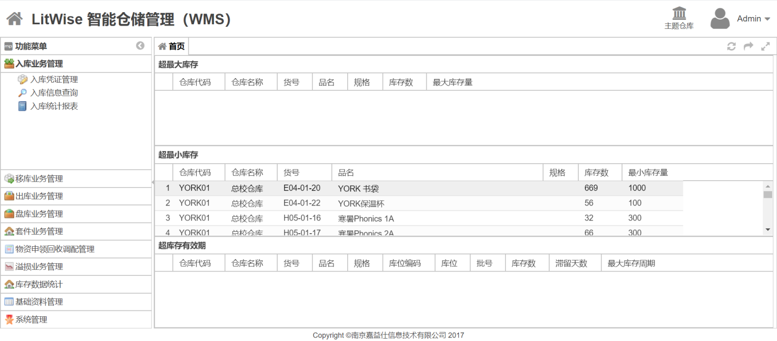Click the sidebar splitter collapse handle
The height and width of the screenshot is (341, 777).
pos(153,183)
